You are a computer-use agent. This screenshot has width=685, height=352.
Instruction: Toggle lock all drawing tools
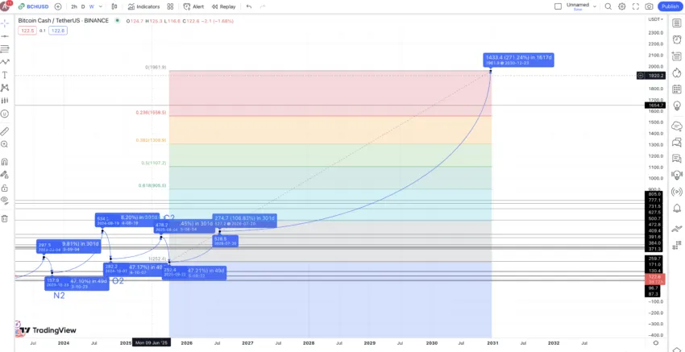pos(5,174)
